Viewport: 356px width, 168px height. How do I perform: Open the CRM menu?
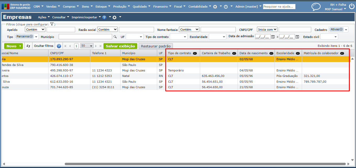pyautogui.click(x=38, y=7)
